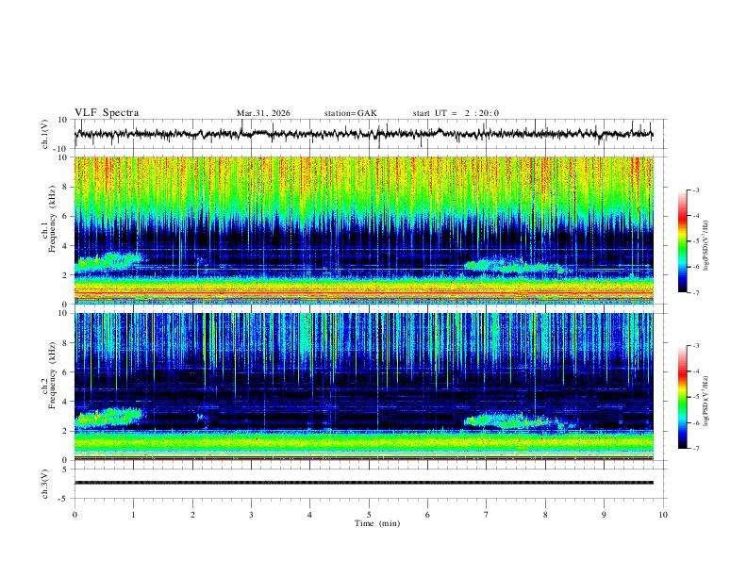Click the "Time (min)" axis title
This screenshot has width=747, height=577.
377,523
